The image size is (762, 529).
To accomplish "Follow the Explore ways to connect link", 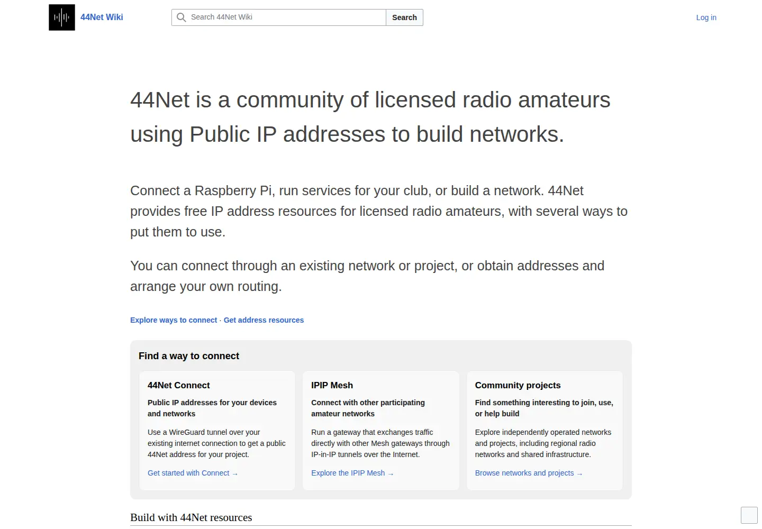I will pos(174,320).
